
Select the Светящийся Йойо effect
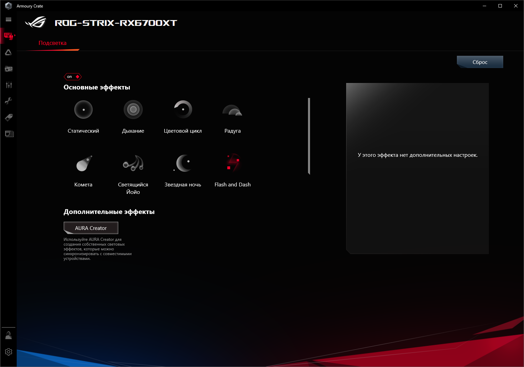pos(133,174)
